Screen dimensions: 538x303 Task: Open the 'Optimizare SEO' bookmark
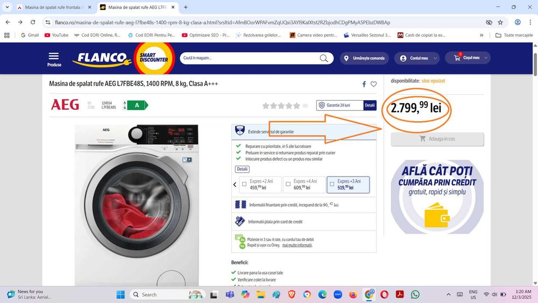206,35
